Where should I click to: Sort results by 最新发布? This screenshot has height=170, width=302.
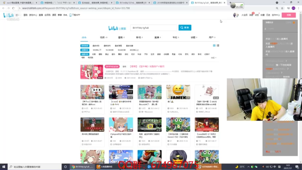pos(107,46)
